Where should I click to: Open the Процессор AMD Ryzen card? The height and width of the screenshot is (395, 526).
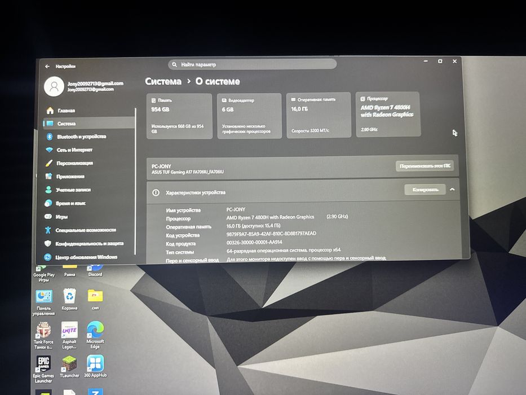click(388, 114)
